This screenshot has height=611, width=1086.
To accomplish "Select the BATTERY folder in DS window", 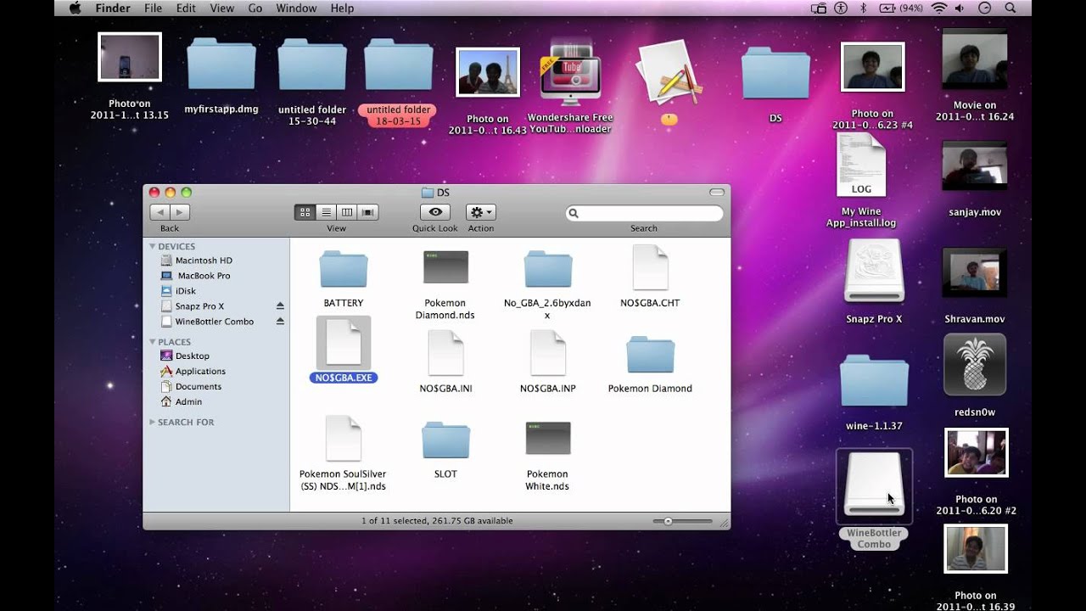I will coord(343,269).
